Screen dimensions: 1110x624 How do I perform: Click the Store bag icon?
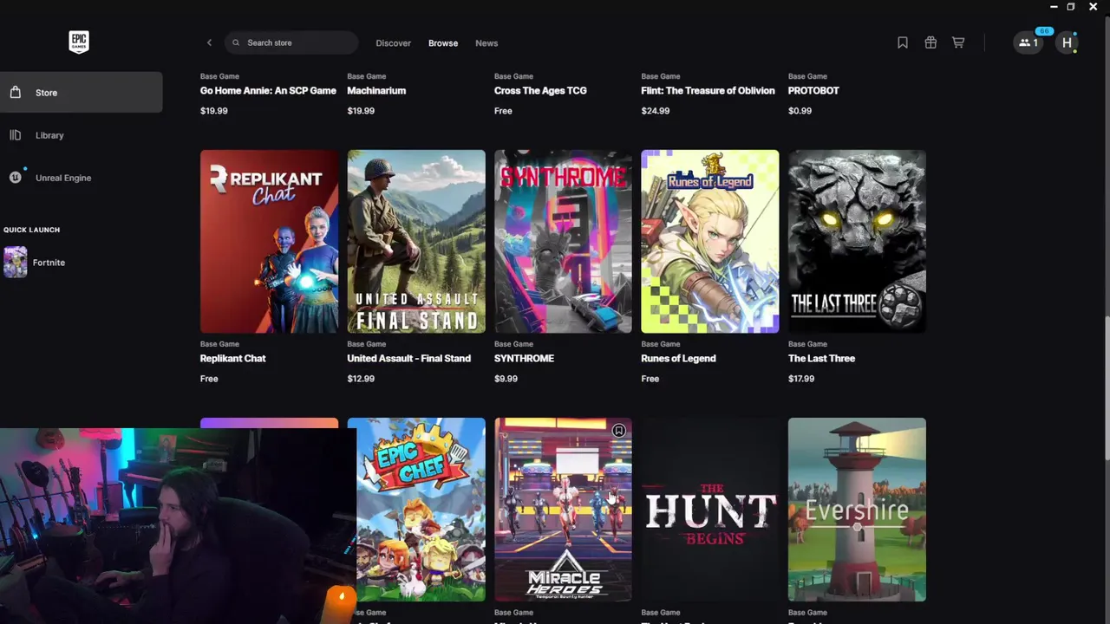pyautogui.click(x=15, y=92)
